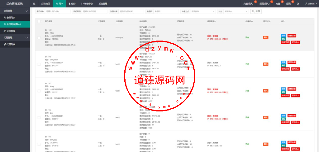Select the 用户 top navigation tab
Screen dimensions: 319x152
(59, 4)
